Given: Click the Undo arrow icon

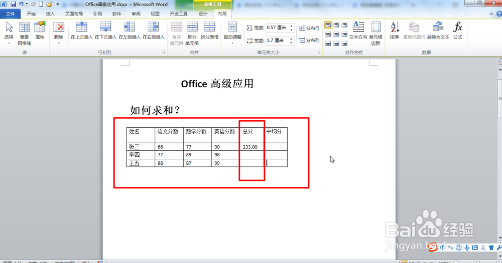Looking at the screenshot, I should coord(21,4).
